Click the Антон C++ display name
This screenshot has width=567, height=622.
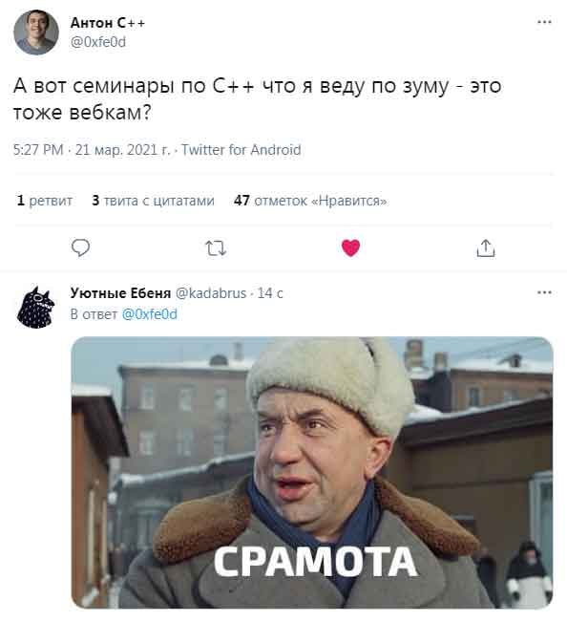tap(108, 23)
